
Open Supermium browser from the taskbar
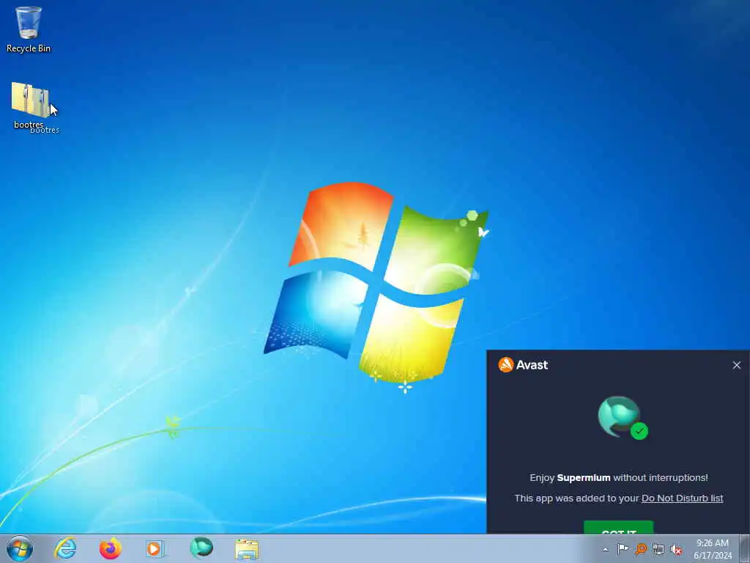pyautogui.click(x=201, y=548)
